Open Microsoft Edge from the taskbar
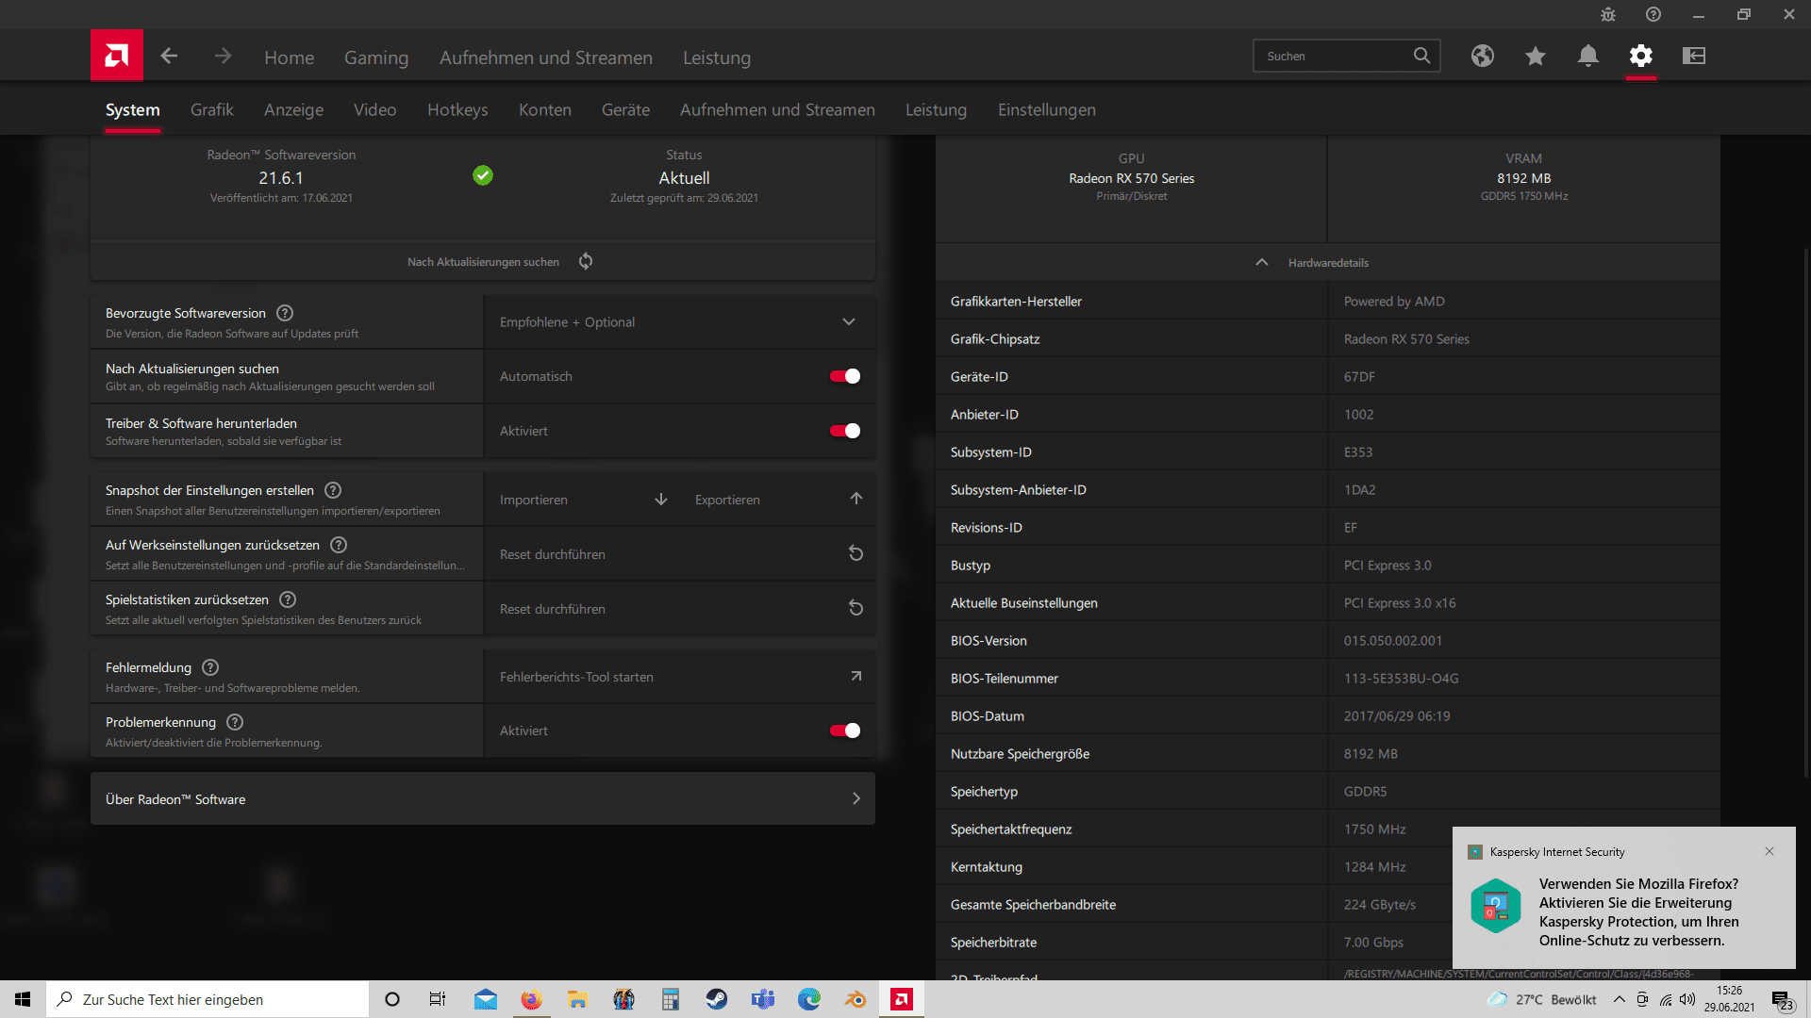The image size is (1811, 1018). point(809,999)
